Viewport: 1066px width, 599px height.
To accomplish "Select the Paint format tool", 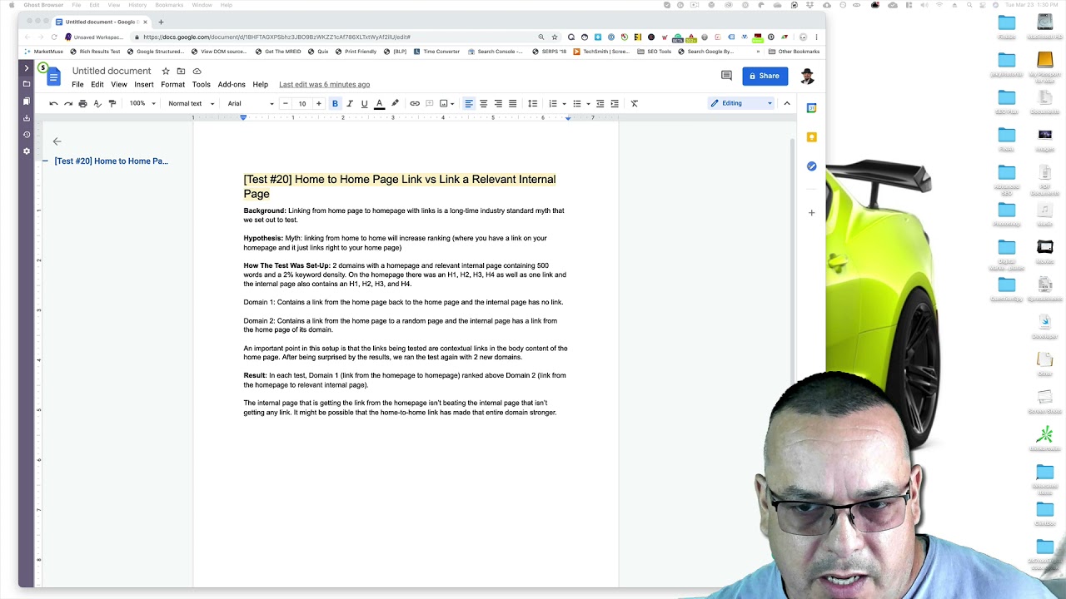I will pos(112,103).
